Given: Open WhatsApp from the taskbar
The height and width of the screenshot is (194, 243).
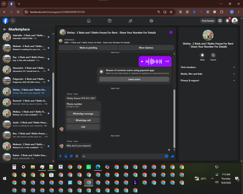Looking at the screenshot, I should [x=88, y=167].
